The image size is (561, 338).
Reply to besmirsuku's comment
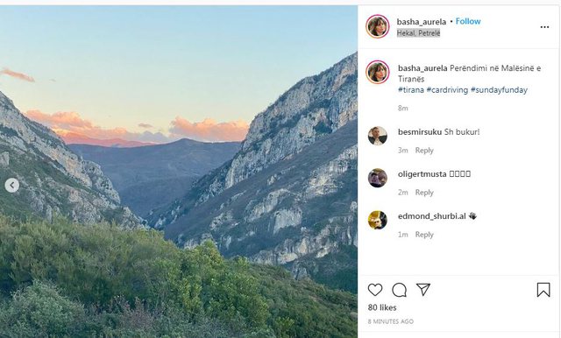(x=424, y=151)
